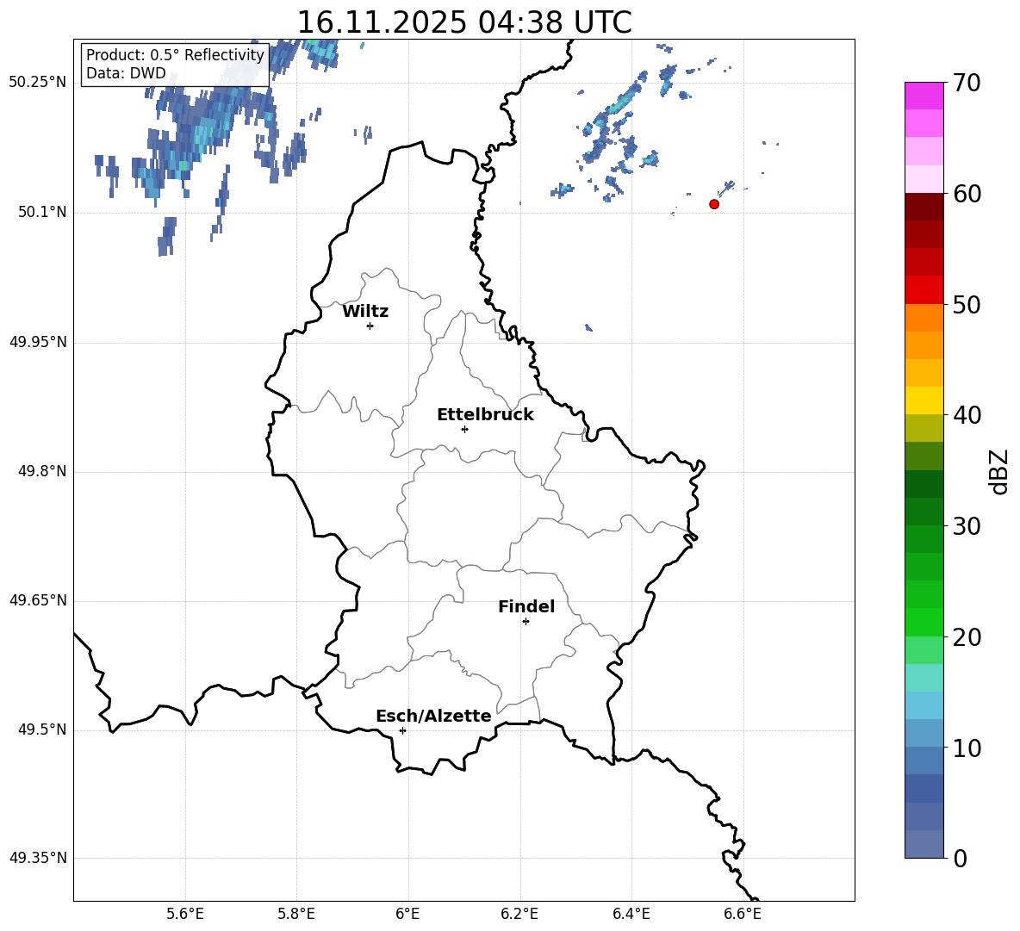
Task: Click the 50.25°N latitude label
Action: click(x=38, y=83)
